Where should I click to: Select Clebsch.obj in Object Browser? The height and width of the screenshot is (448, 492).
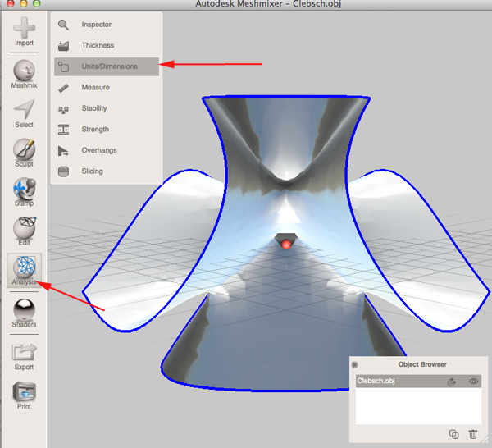click(x=418, y=382)
